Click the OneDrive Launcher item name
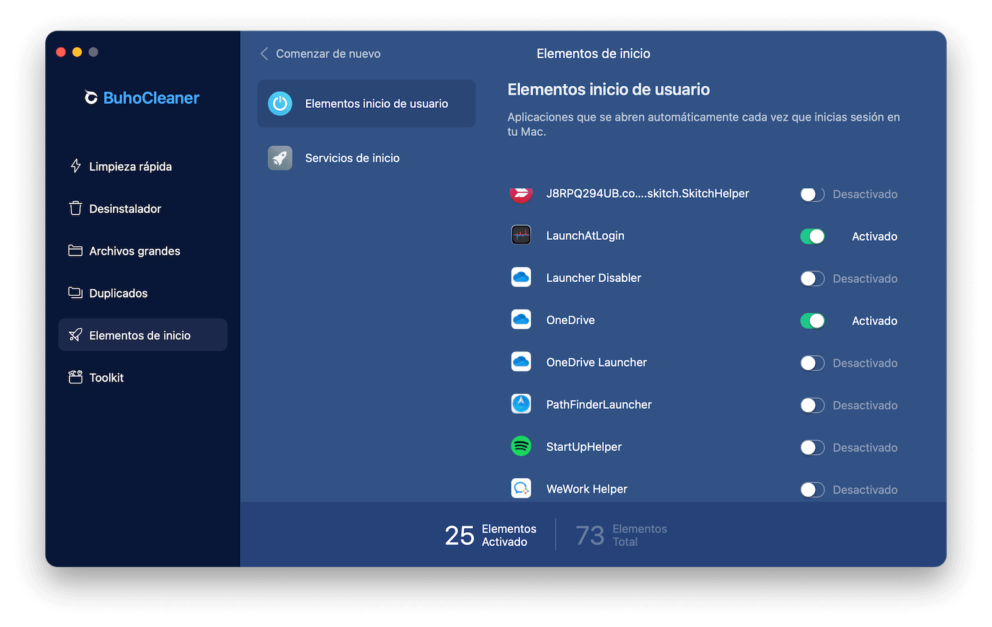Screen dimensions: 992x627 (596, 362)
